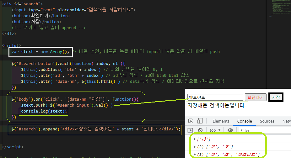291x158 pixels.
Task: Toggle live expression eye icon
Action: (230, 130)
